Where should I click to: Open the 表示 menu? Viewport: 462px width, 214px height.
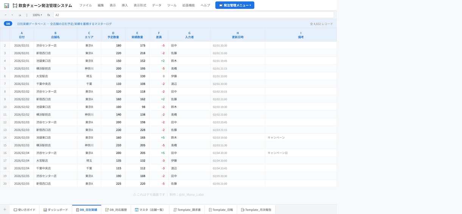(112, 5)
